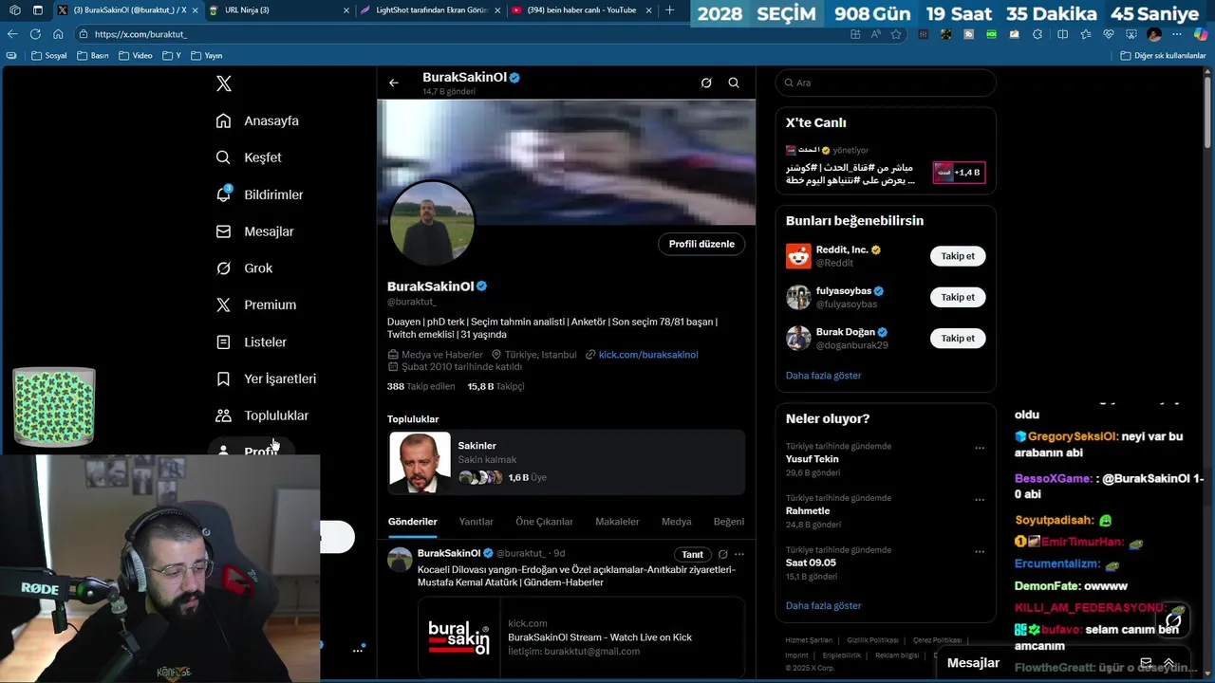
Task: Open Bildirimler notifications
Action: [x=260, y=194]
